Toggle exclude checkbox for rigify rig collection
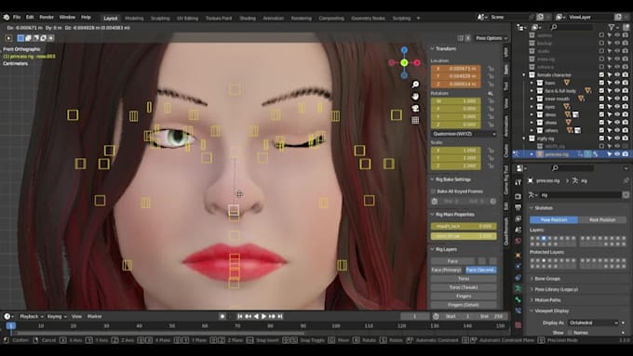Image resolution: width=633 pixels, height=356 pixels. [601, 138]
